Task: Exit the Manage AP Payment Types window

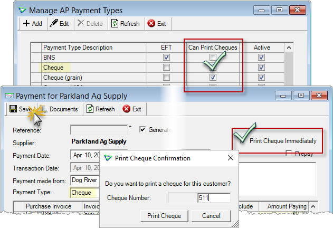Action: coord(157,24)
